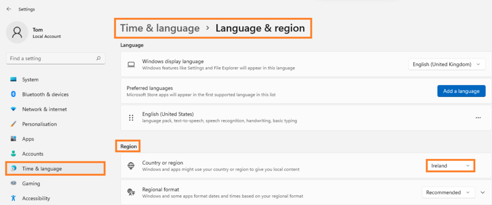The image size is (492, 205).
Task: Click the Network & internet wifi icon
Action: pos(13,109)
